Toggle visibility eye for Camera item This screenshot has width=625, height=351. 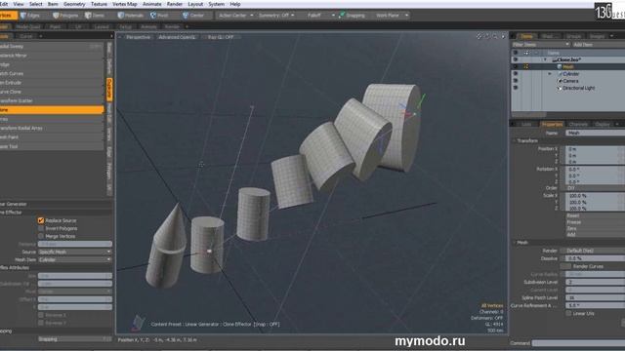click(x=516, y=81)
